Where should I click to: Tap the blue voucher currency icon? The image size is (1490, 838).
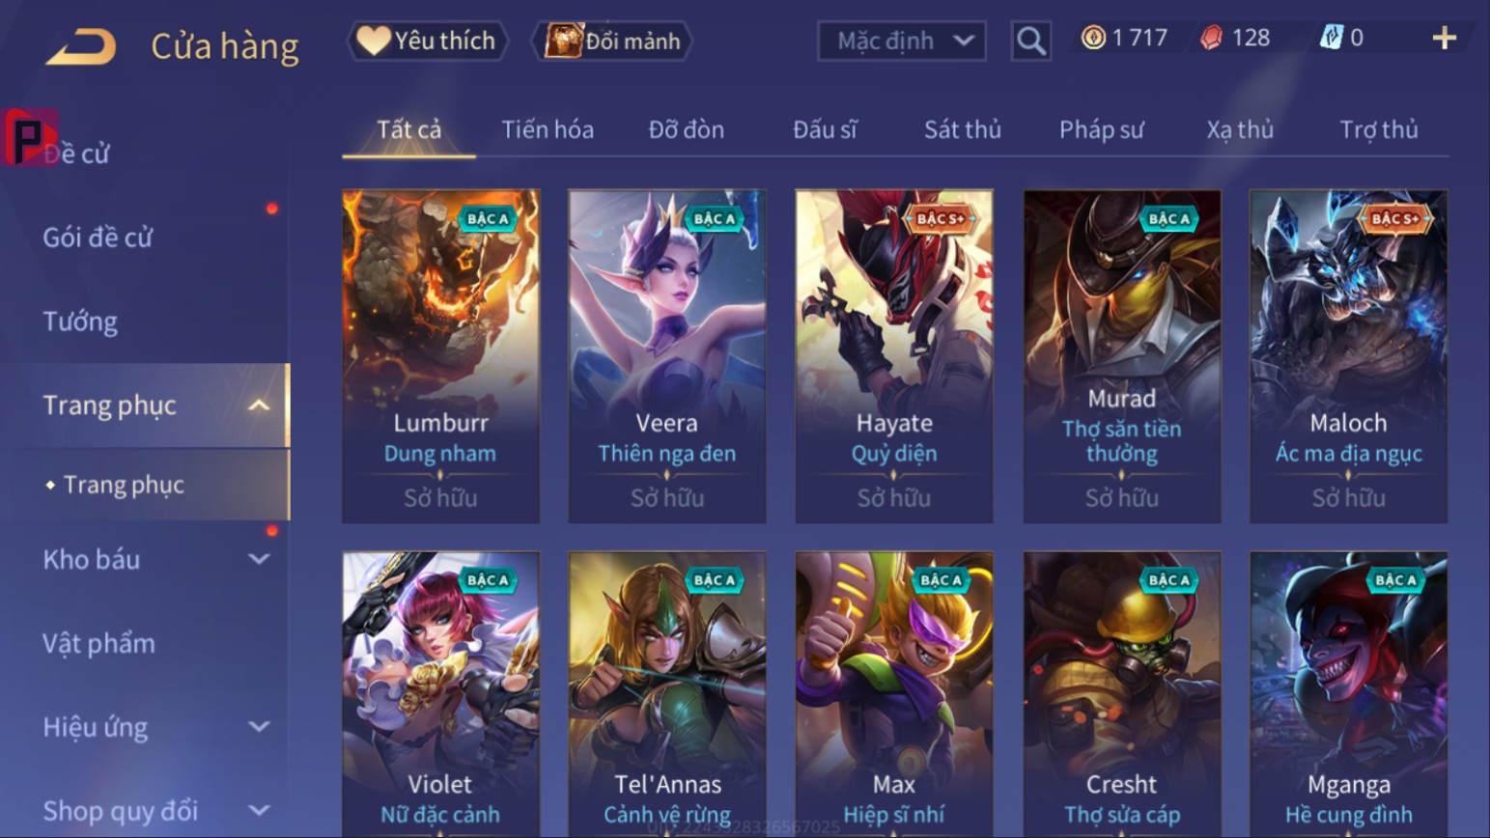1332,38
